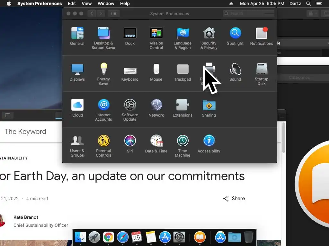
Task: Open the iCloud preferences pane
Action: coord(77,108)
